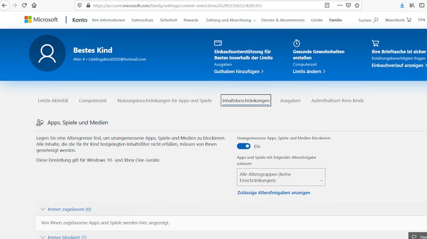This screenshot has height=239, width=427.
Task: Click the clock icon above Gesunde Gewohnheiten
Action: (296, 43)
